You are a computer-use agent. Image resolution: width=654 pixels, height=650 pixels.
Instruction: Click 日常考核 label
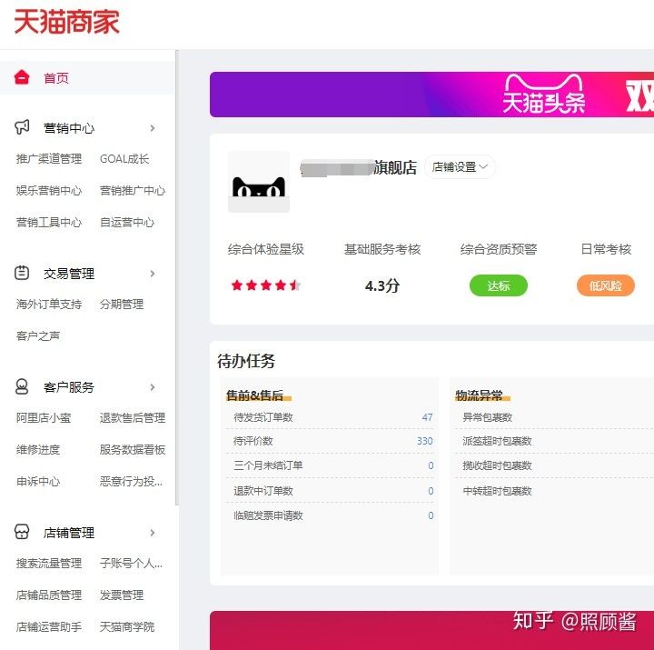pyautogui.click(x=606, y=249)
